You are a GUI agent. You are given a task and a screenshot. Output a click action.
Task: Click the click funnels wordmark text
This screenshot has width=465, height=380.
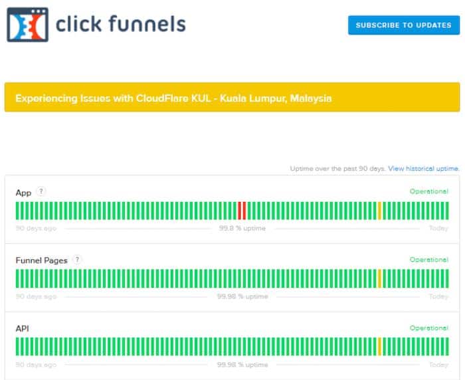pyautogui.click(x=121, y=24)
